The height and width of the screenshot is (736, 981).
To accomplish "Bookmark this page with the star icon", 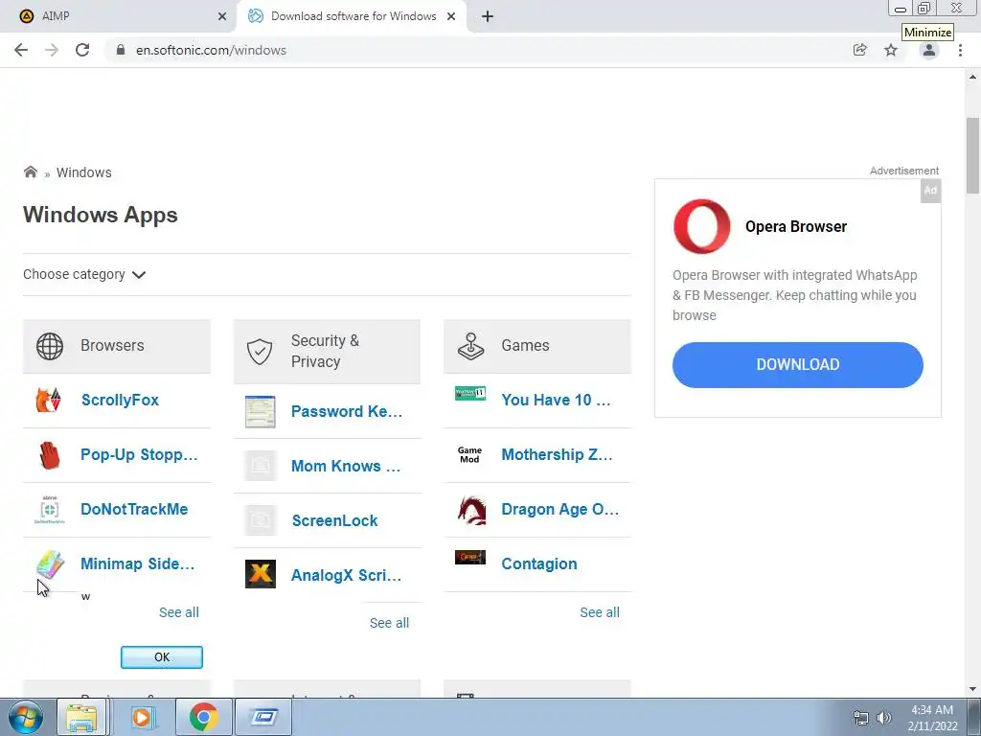I will pos(891,50).
